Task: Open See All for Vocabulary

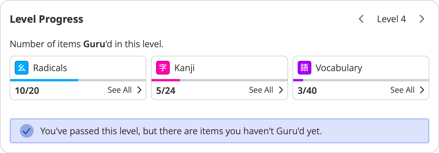Action: click(402, 90)
